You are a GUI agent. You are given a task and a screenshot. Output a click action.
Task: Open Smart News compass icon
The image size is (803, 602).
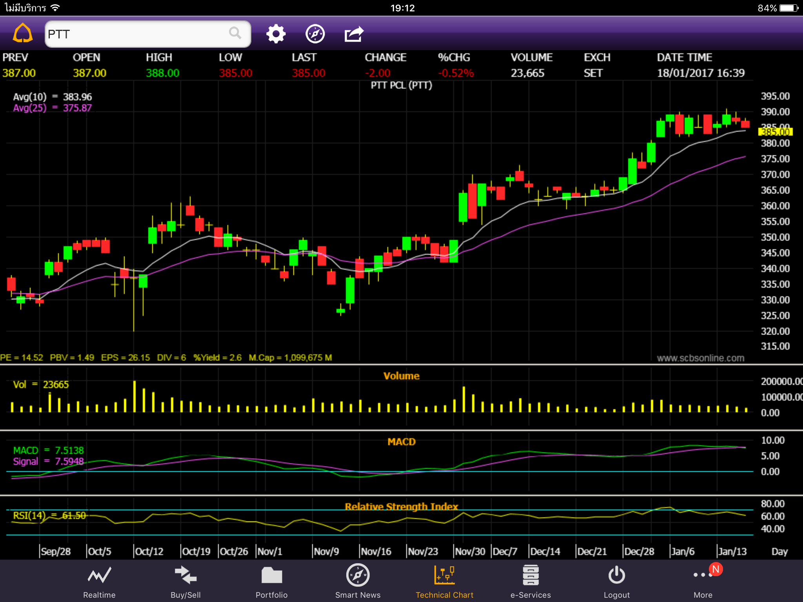[x=358, y=575]
